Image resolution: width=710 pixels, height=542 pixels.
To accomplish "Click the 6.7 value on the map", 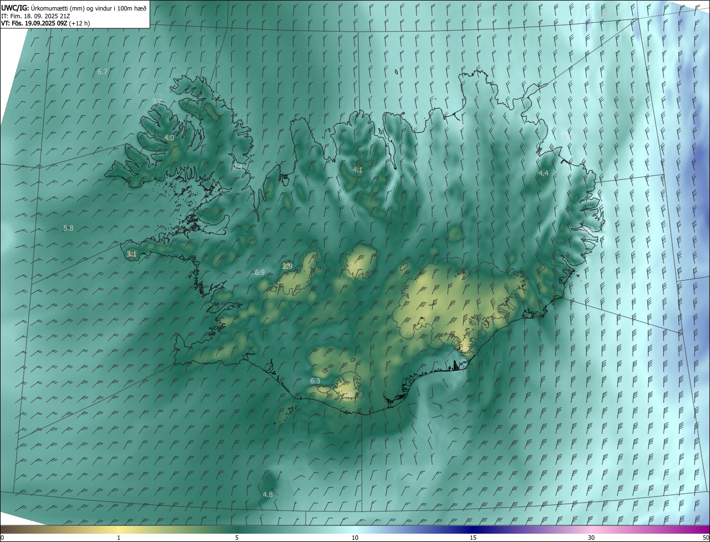I will (103, 72).
